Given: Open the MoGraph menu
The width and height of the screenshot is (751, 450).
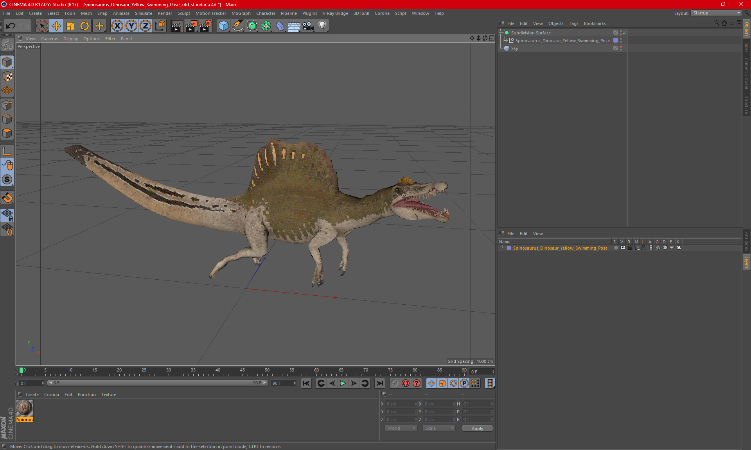Looking at the screenshot, I should (241, 13).
